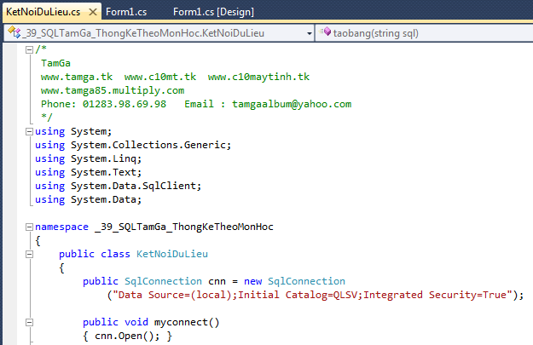
Task: Open the Form1.cs tab
Action: (126, 12)
